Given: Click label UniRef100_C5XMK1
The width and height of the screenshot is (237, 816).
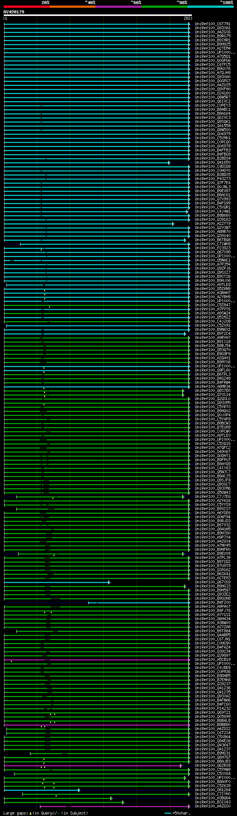Looking at the screenshot, I should click(x=213, y=138).
